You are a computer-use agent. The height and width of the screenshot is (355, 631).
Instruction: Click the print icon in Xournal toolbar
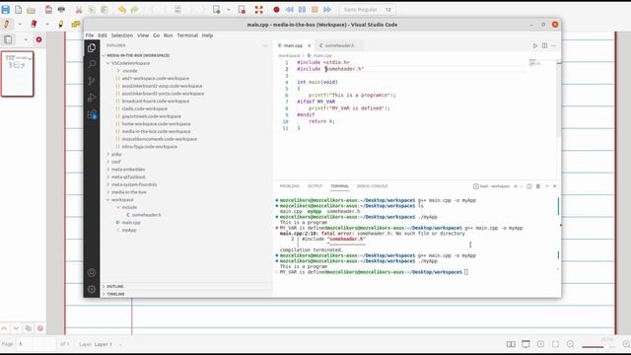coord(61,9)
